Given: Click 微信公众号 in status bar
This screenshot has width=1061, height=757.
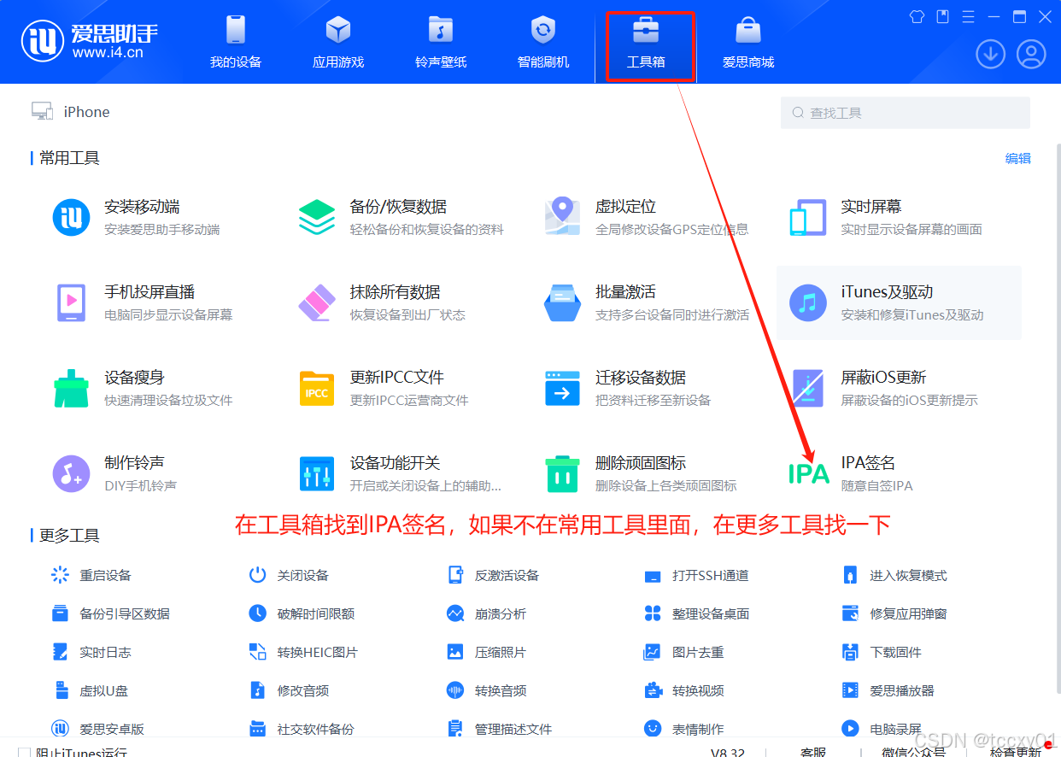Looking at the screenshot, I should [x=914, y=752].
